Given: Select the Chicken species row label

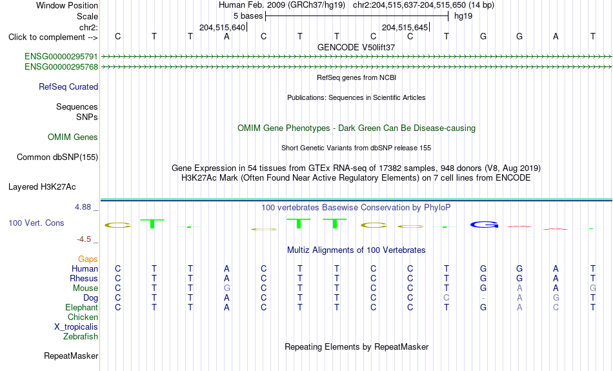Looking at the screenshot, I should click(83, 317).
